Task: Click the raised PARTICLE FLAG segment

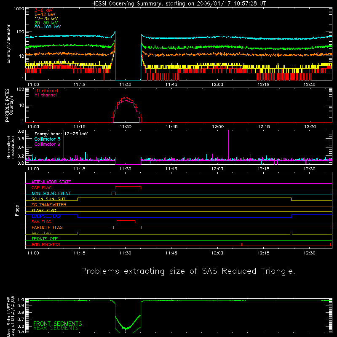Action: click(128, 226)
